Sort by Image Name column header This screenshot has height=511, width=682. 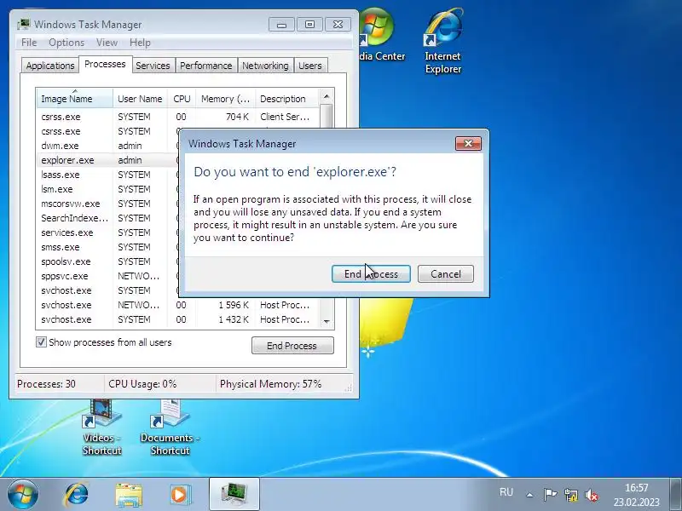[75, 99]
